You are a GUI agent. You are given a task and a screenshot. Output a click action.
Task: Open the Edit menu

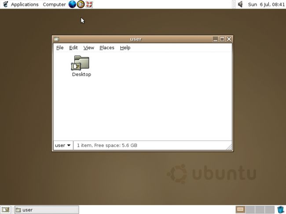73,48
